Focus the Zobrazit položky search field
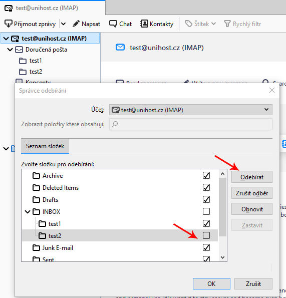The height and width of the screenshot is (298, 286). (x=191, y=124)
